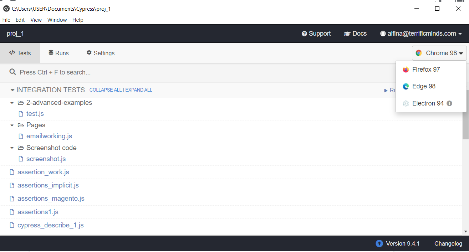Click the search magnifier icon
Viewport: 469px width, 252px height.
point(12,72)
